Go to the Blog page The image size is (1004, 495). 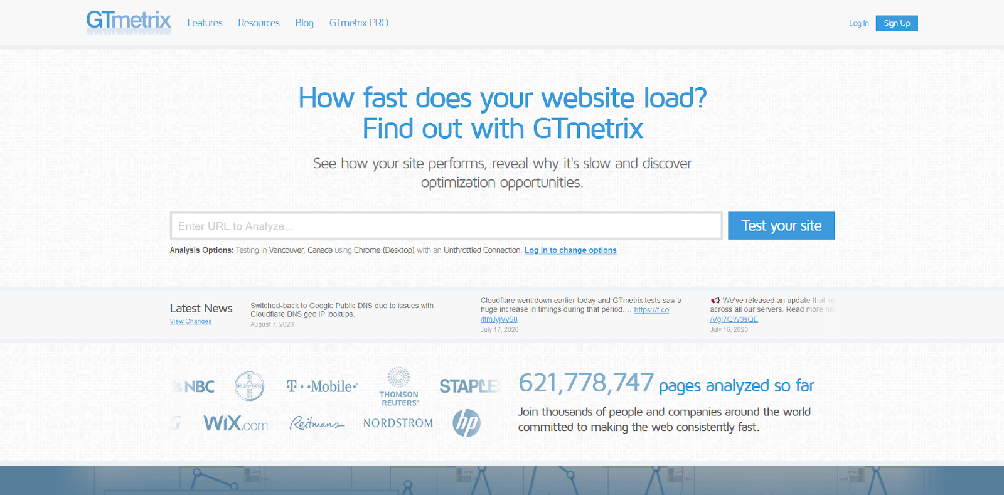[x=304, y=23]
